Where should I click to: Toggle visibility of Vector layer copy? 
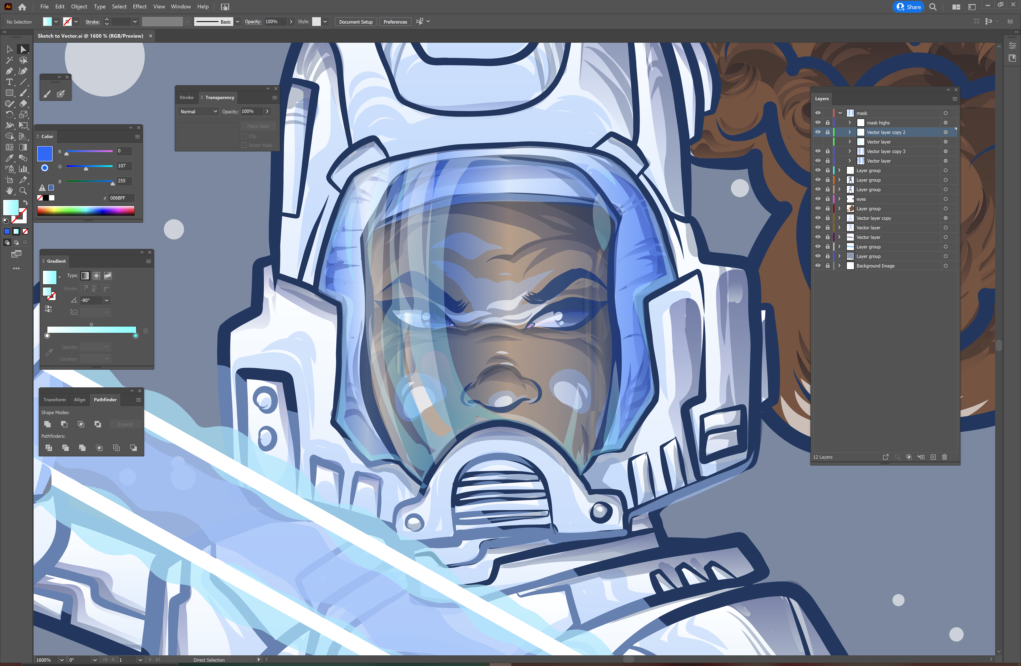pyautogui.click(x=818, y=218)
